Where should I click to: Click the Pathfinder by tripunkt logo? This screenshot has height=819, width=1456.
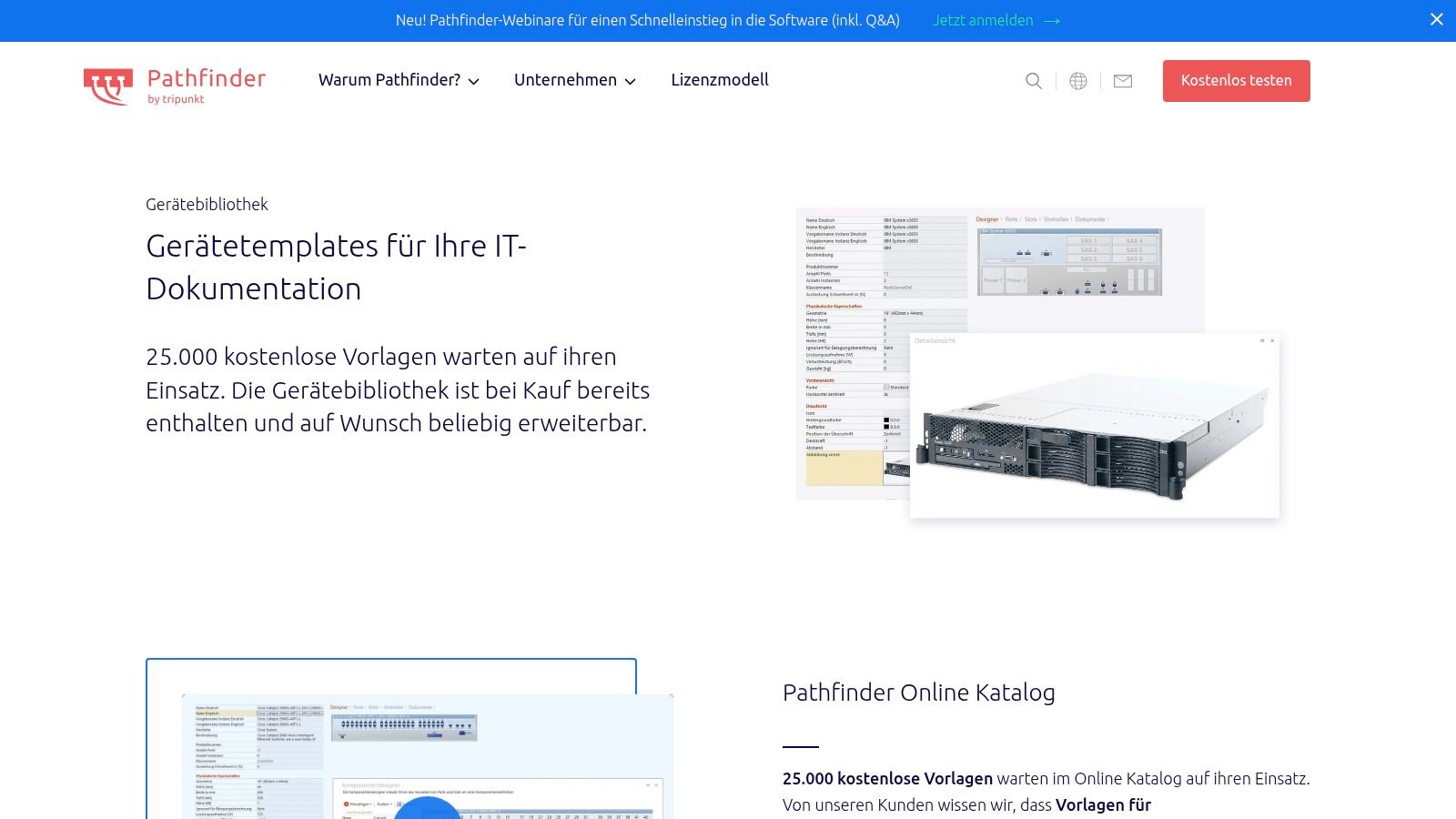coord(175,86)
